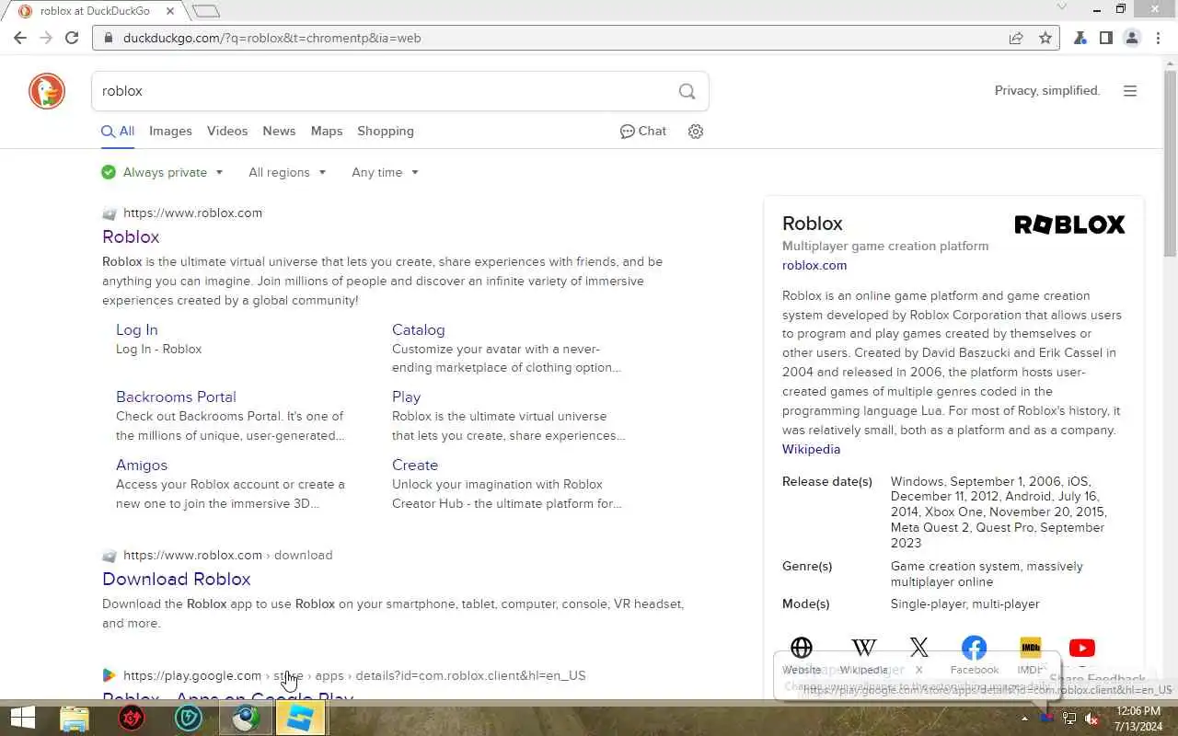
Task: Click the Roblox logo in info panel
Action: point(1069,224)
